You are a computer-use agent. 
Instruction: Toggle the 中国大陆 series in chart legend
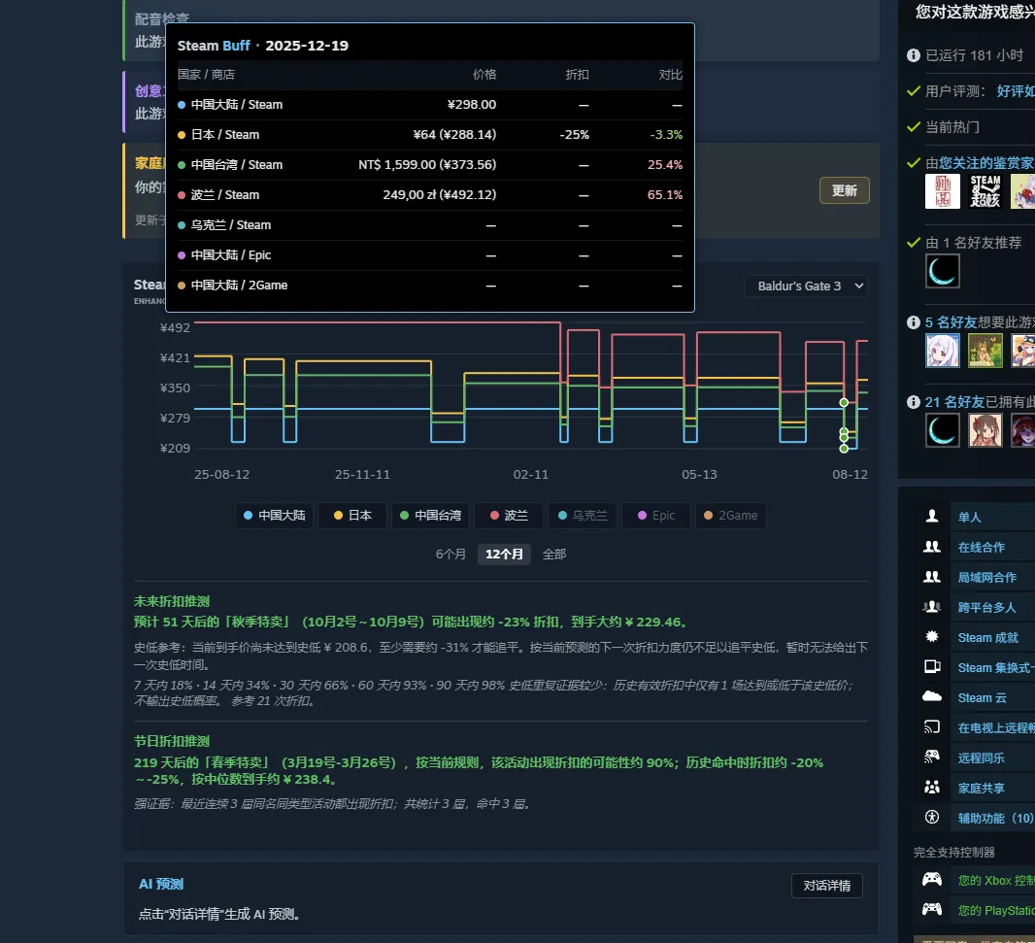(274, 515)
